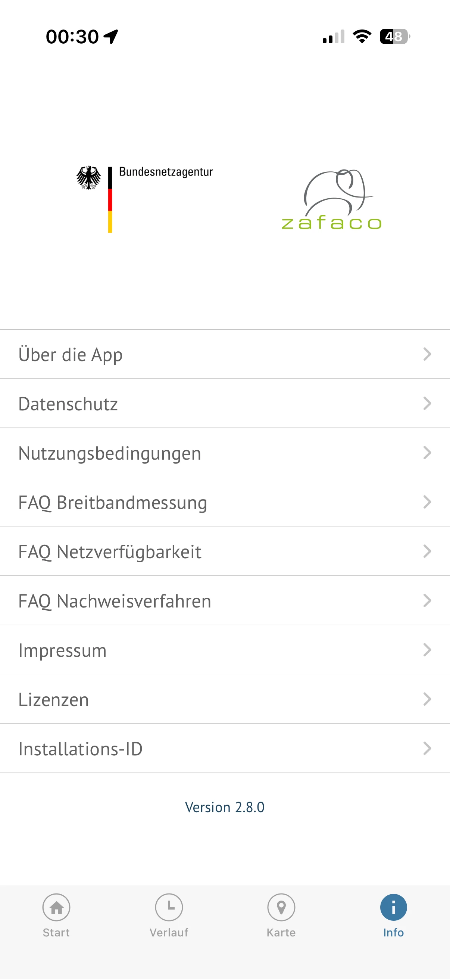Screen dimensions: 450x979
Task: Expand the Über die App chevron
Action: click(427, 354)
